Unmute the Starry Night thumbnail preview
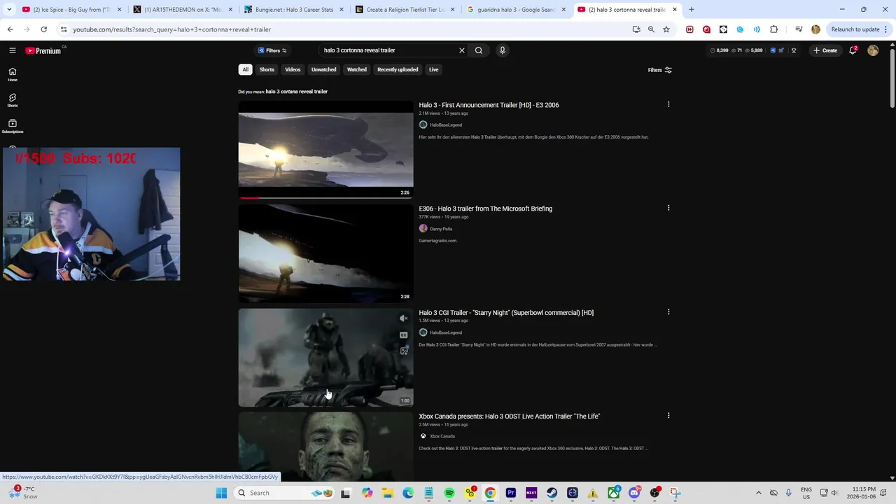Viewport: 896px width, 504px height. (x=404, y=318)
